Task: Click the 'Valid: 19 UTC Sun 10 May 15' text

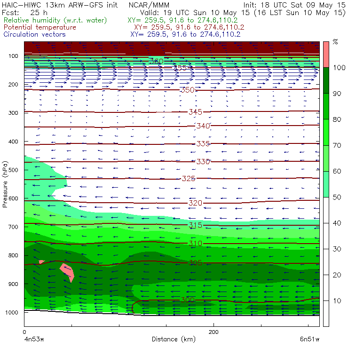Action: [x=195, y=12]
